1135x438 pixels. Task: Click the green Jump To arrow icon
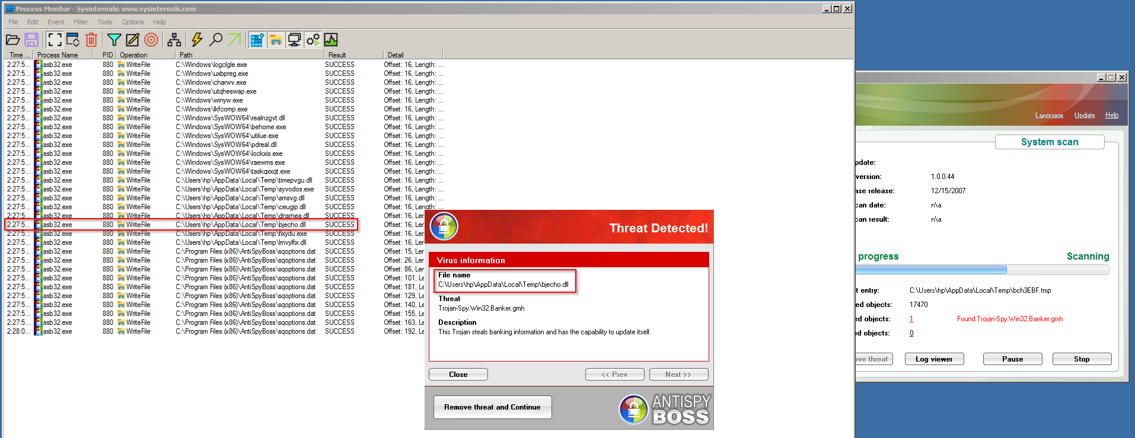(235, 40)
